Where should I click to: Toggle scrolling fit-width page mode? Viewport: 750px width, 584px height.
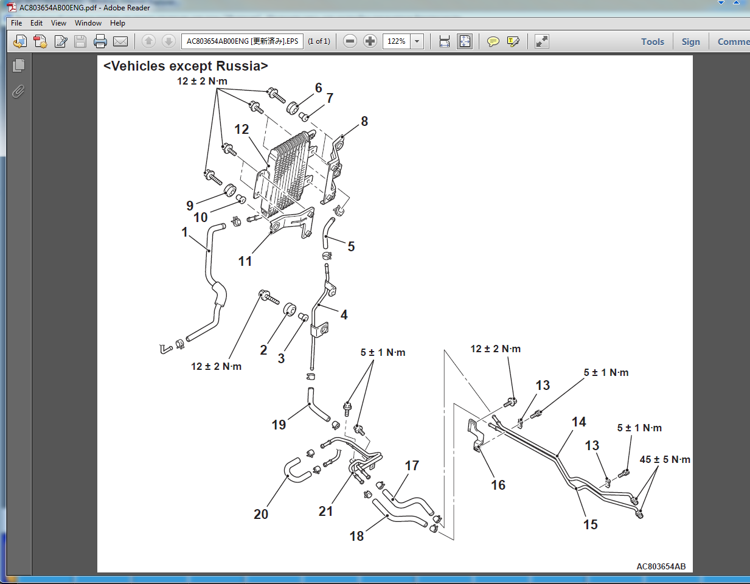[445, 41]
